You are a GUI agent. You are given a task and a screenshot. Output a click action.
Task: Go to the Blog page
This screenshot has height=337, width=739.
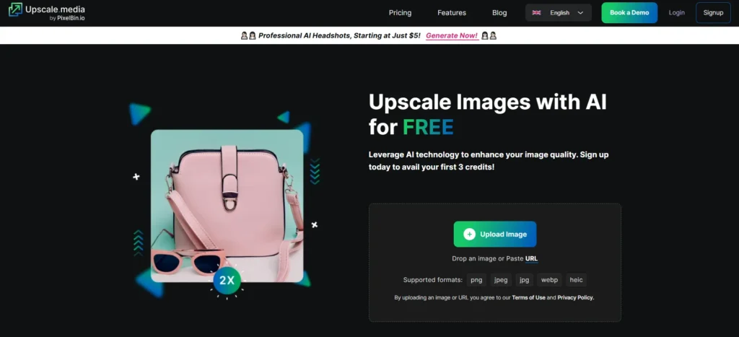click(x=499, y=13)
